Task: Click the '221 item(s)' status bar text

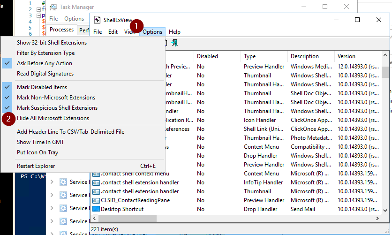Action: pyautogui.click(x=105, y=229)
